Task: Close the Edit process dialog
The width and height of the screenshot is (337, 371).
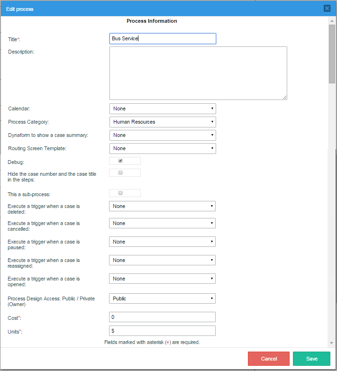Action: click(327, 8)
